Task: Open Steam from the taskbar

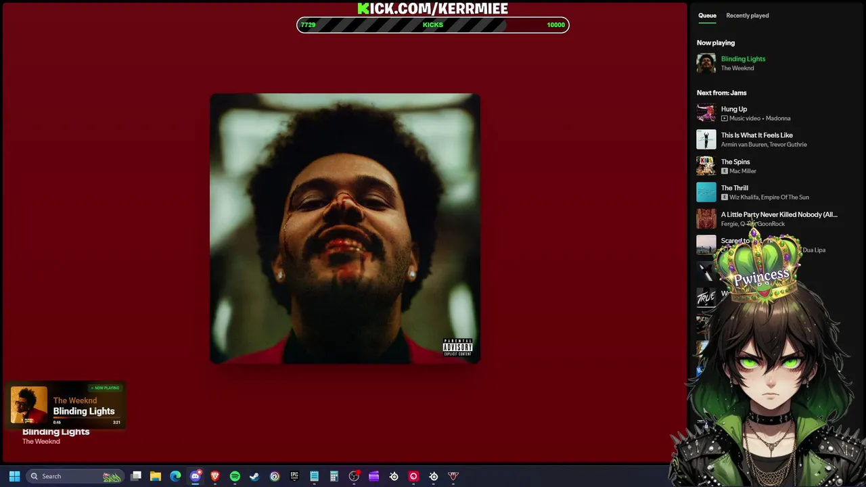Action: (x=254, y=476)
